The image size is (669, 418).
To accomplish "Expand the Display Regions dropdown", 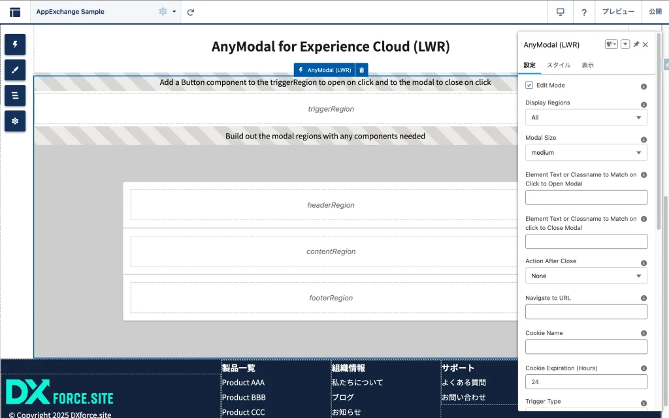I will 586,118.
